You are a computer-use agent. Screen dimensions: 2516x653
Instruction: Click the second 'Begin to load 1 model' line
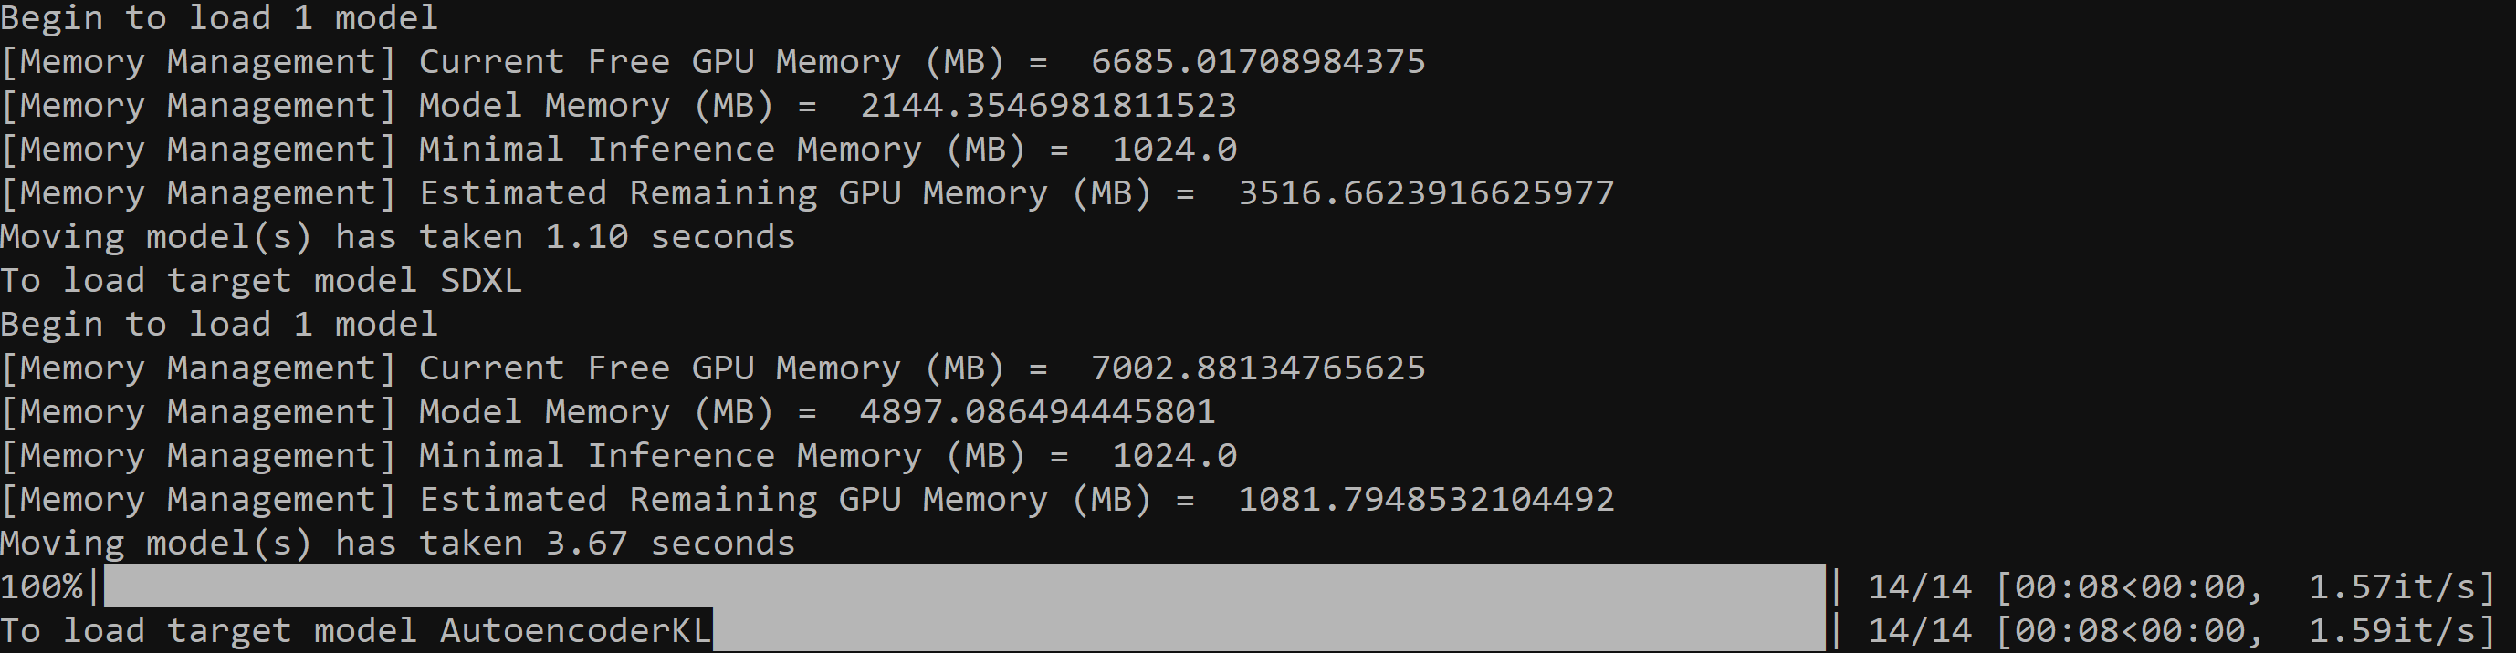click(219, 324)
